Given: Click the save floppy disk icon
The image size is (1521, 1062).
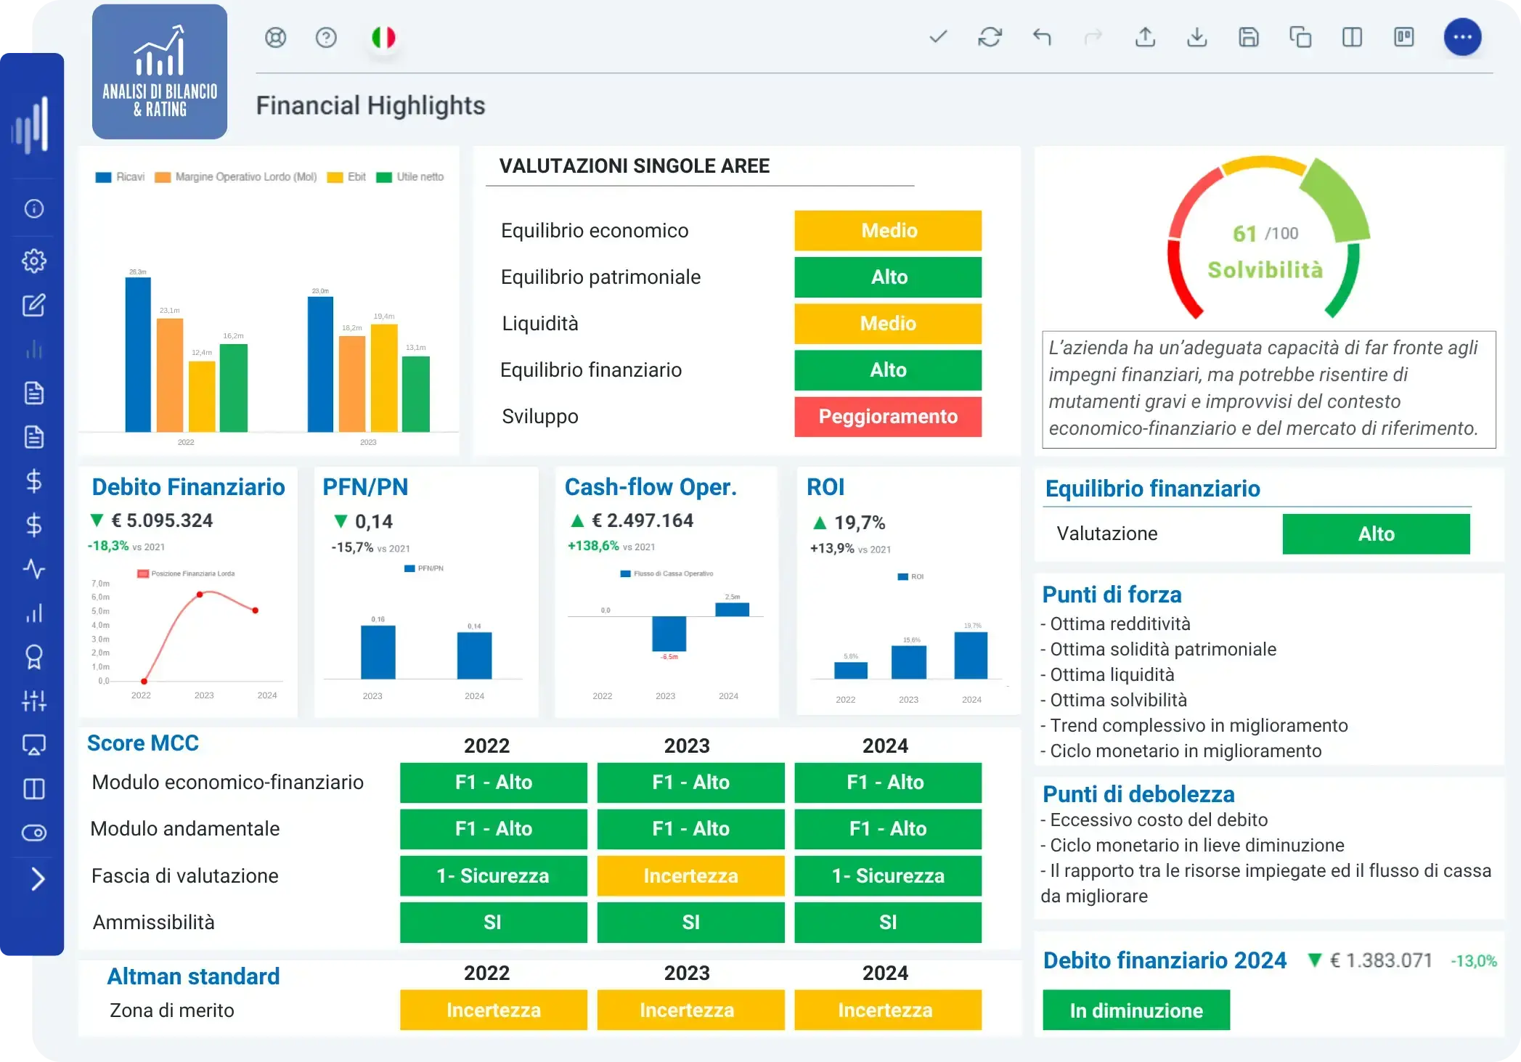Looking at the screenshot, I should click(x=1248, y=36).
